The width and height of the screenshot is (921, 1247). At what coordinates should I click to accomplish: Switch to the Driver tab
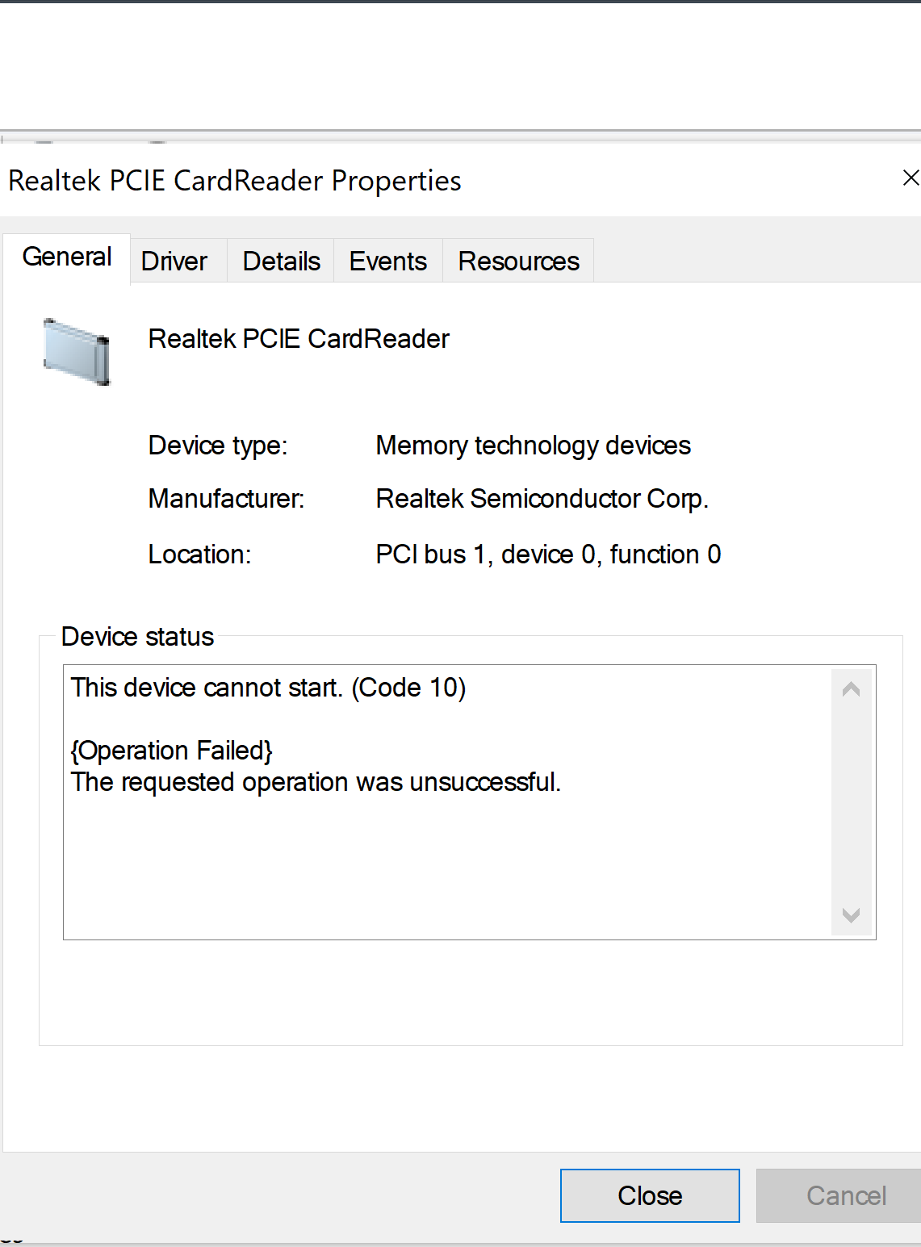173,261
